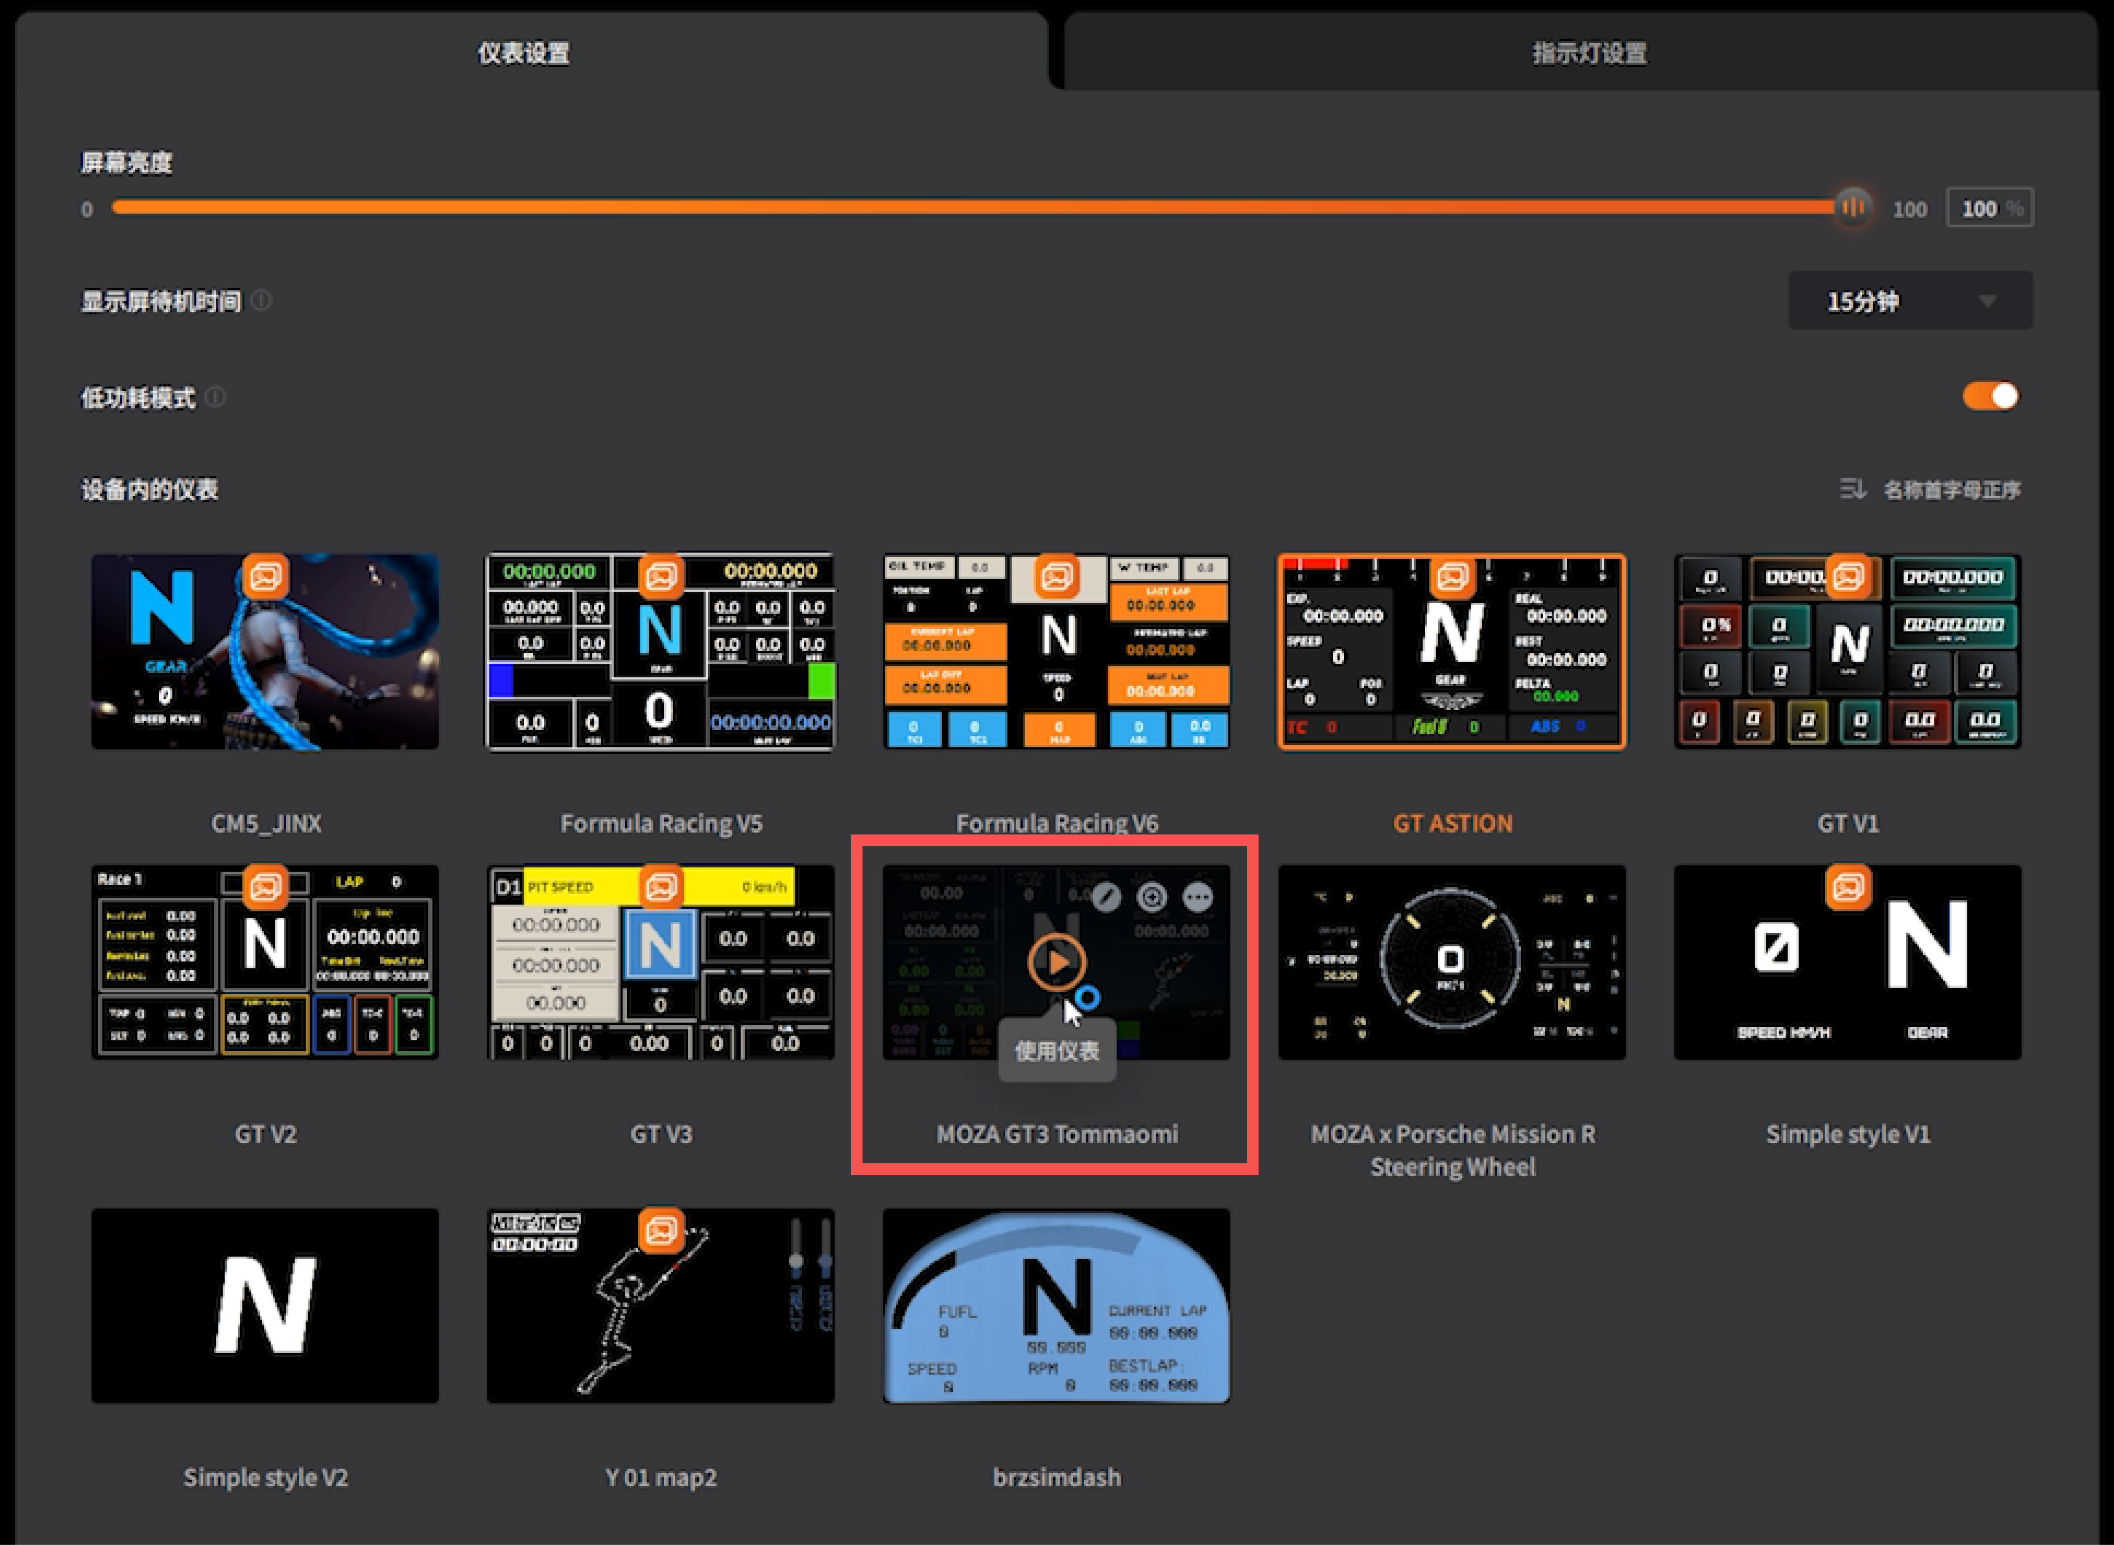Click orange image badge on Simple style V1
The width and height of the screenshot is (2114, 1545).
click(x=1848, y=888)
